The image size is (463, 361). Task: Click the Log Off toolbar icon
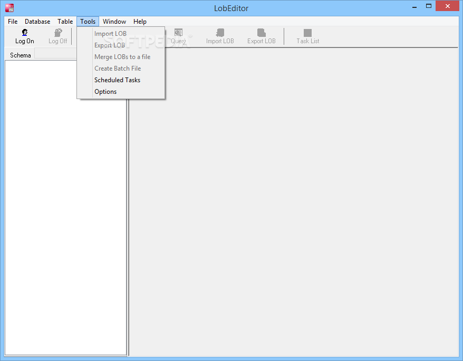(58, 36)
